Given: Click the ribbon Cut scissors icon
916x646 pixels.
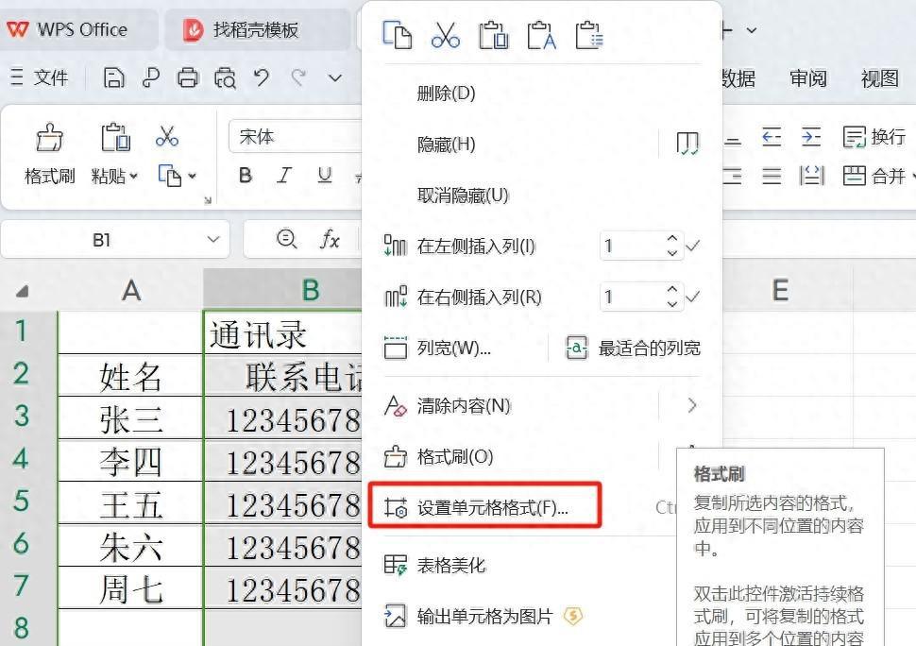Looking at the screenshot, I should coord(167,136).
